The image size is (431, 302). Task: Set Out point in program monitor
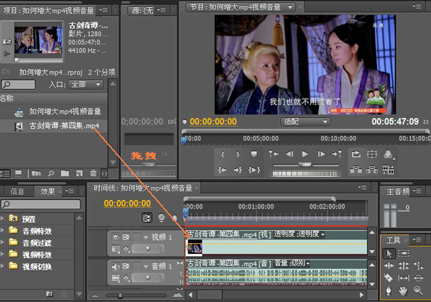tap(238, 155)
